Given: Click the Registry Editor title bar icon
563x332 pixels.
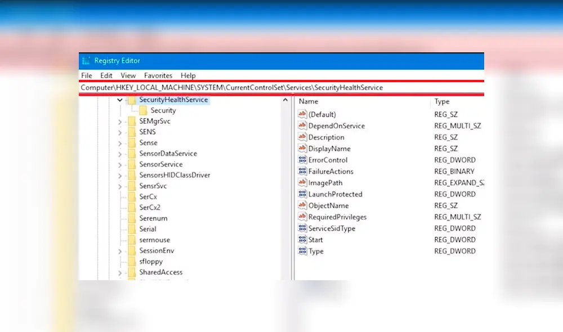Looking at the screenshot, I should [86, 60].
